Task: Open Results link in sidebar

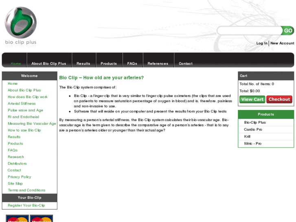Action: pos(14,137)
